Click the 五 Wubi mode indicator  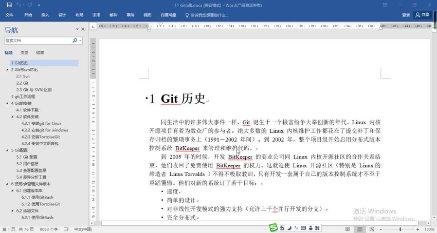coord(282,228)
